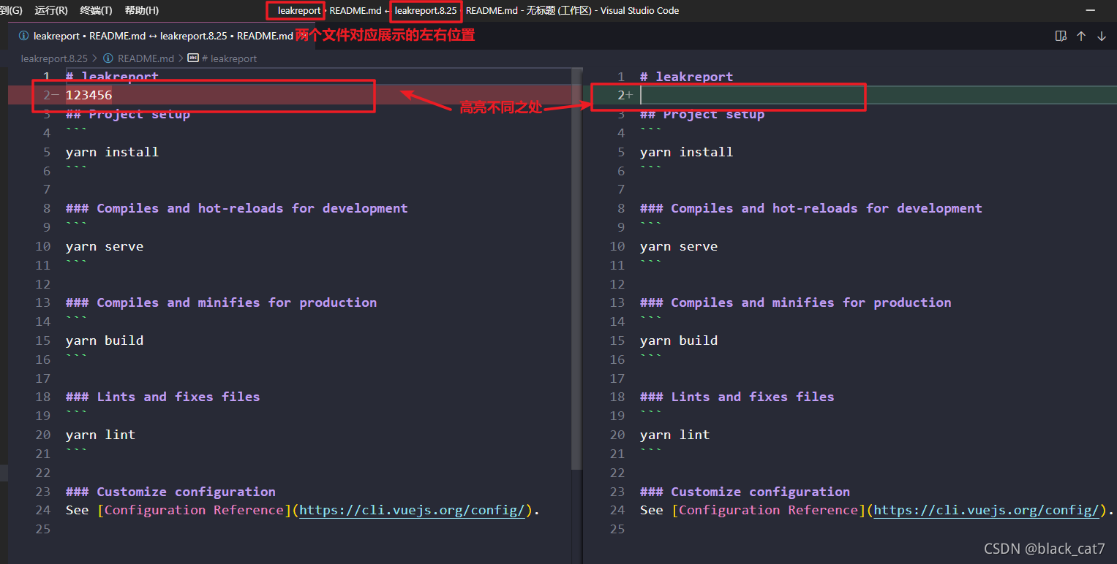
Task: Click Lints and fixes files, left pane
Action: [x=163, y=397]
